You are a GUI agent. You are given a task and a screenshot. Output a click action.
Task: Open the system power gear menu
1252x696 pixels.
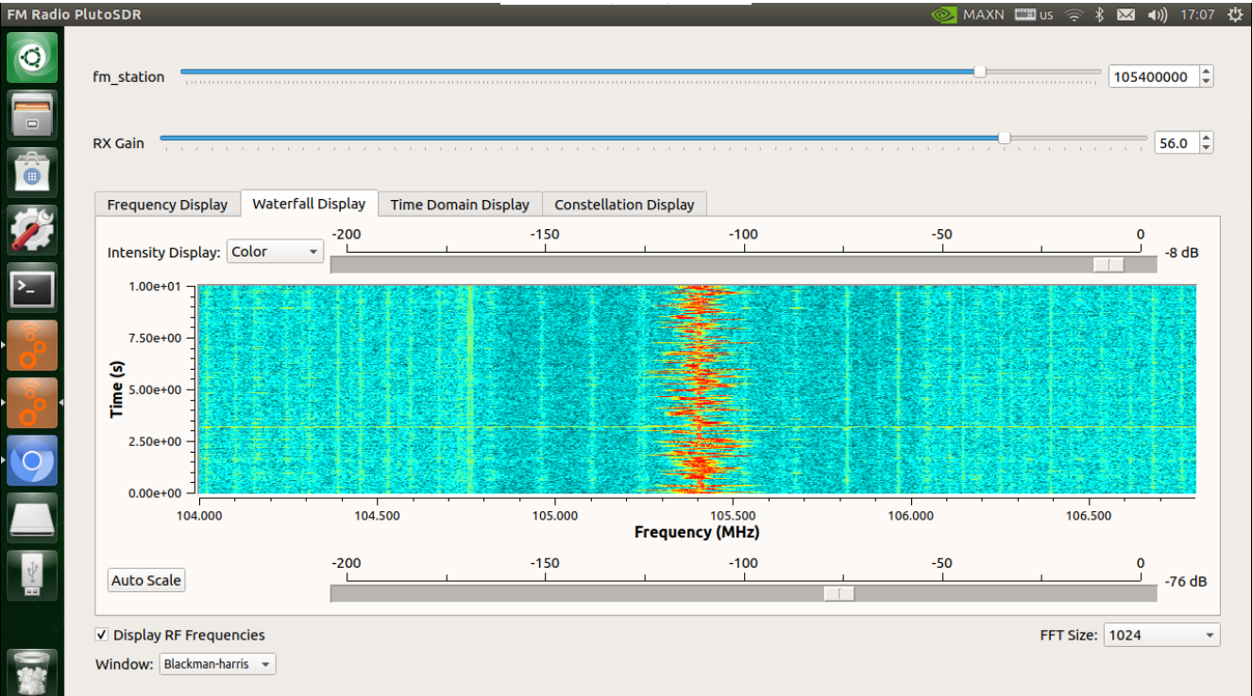tap(1235, 14)
